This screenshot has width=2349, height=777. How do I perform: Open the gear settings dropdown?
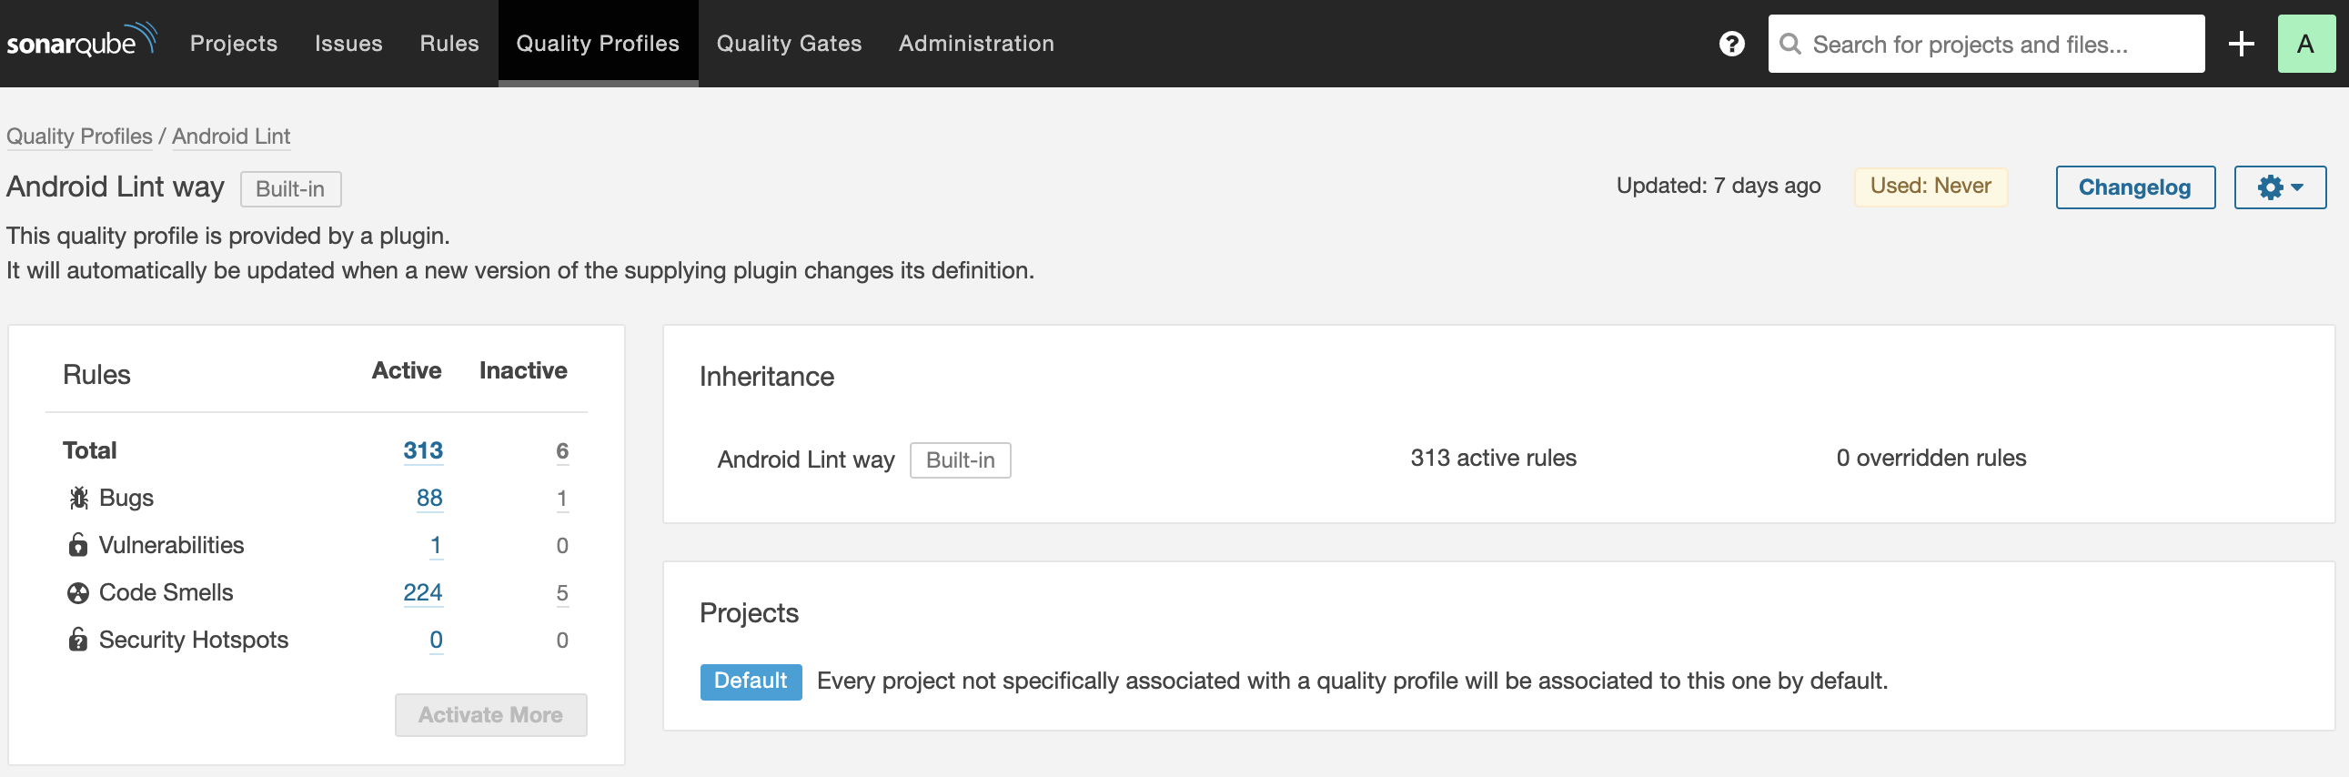[x=2279, y=187]
